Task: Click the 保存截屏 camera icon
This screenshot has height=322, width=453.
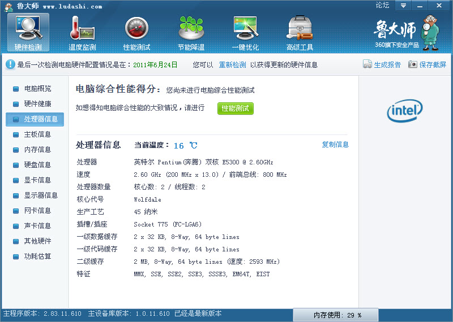Action: tap(412, 64)
